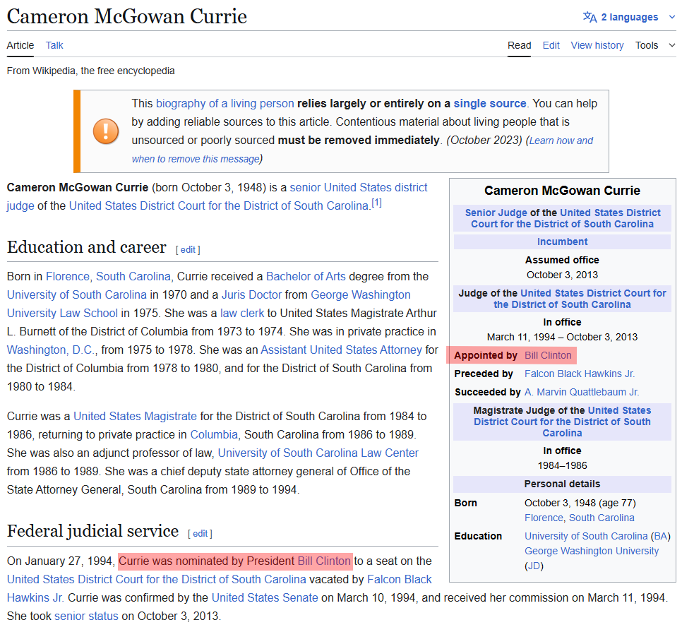Open senior United States district judge link

pyautogui.click(x=359, y=187)
